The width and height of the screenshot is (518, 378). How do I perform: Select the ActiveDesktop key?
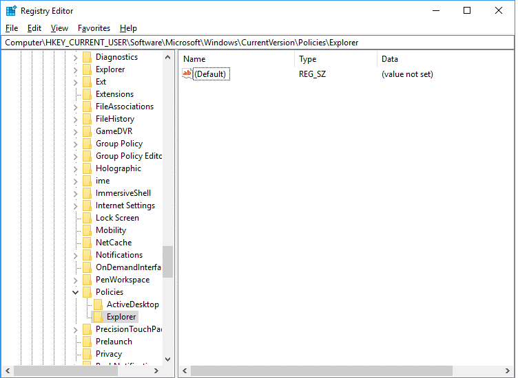point(132,304)
